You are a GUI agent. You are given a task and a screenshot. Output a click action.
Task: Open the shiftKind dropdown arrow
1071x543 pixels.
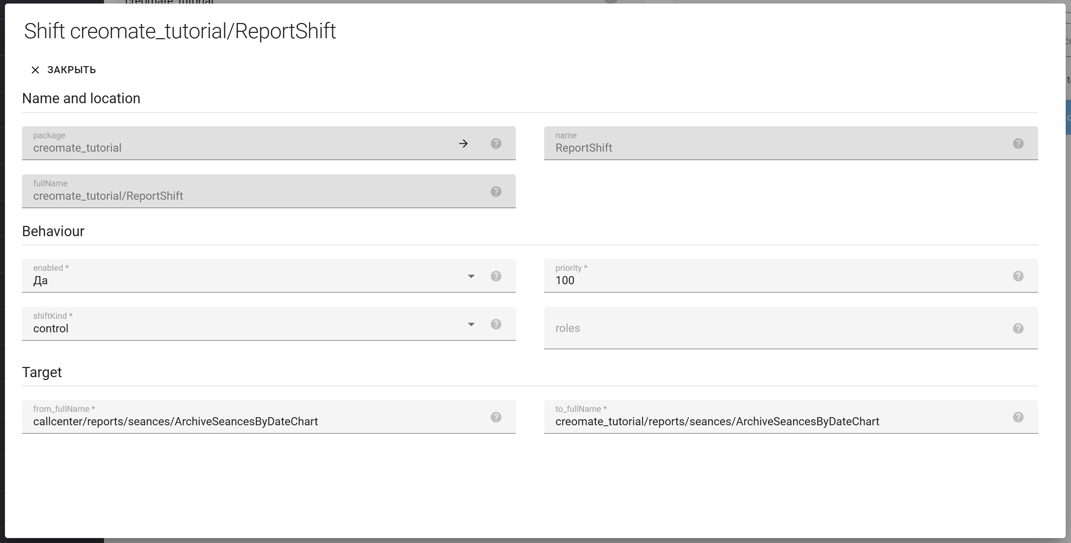click(471, 324)
